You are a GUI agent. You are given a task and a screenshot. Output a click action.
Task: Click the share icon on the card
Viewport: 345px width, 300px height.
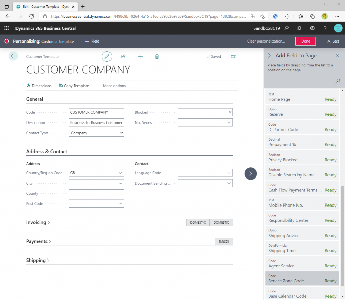123,57
